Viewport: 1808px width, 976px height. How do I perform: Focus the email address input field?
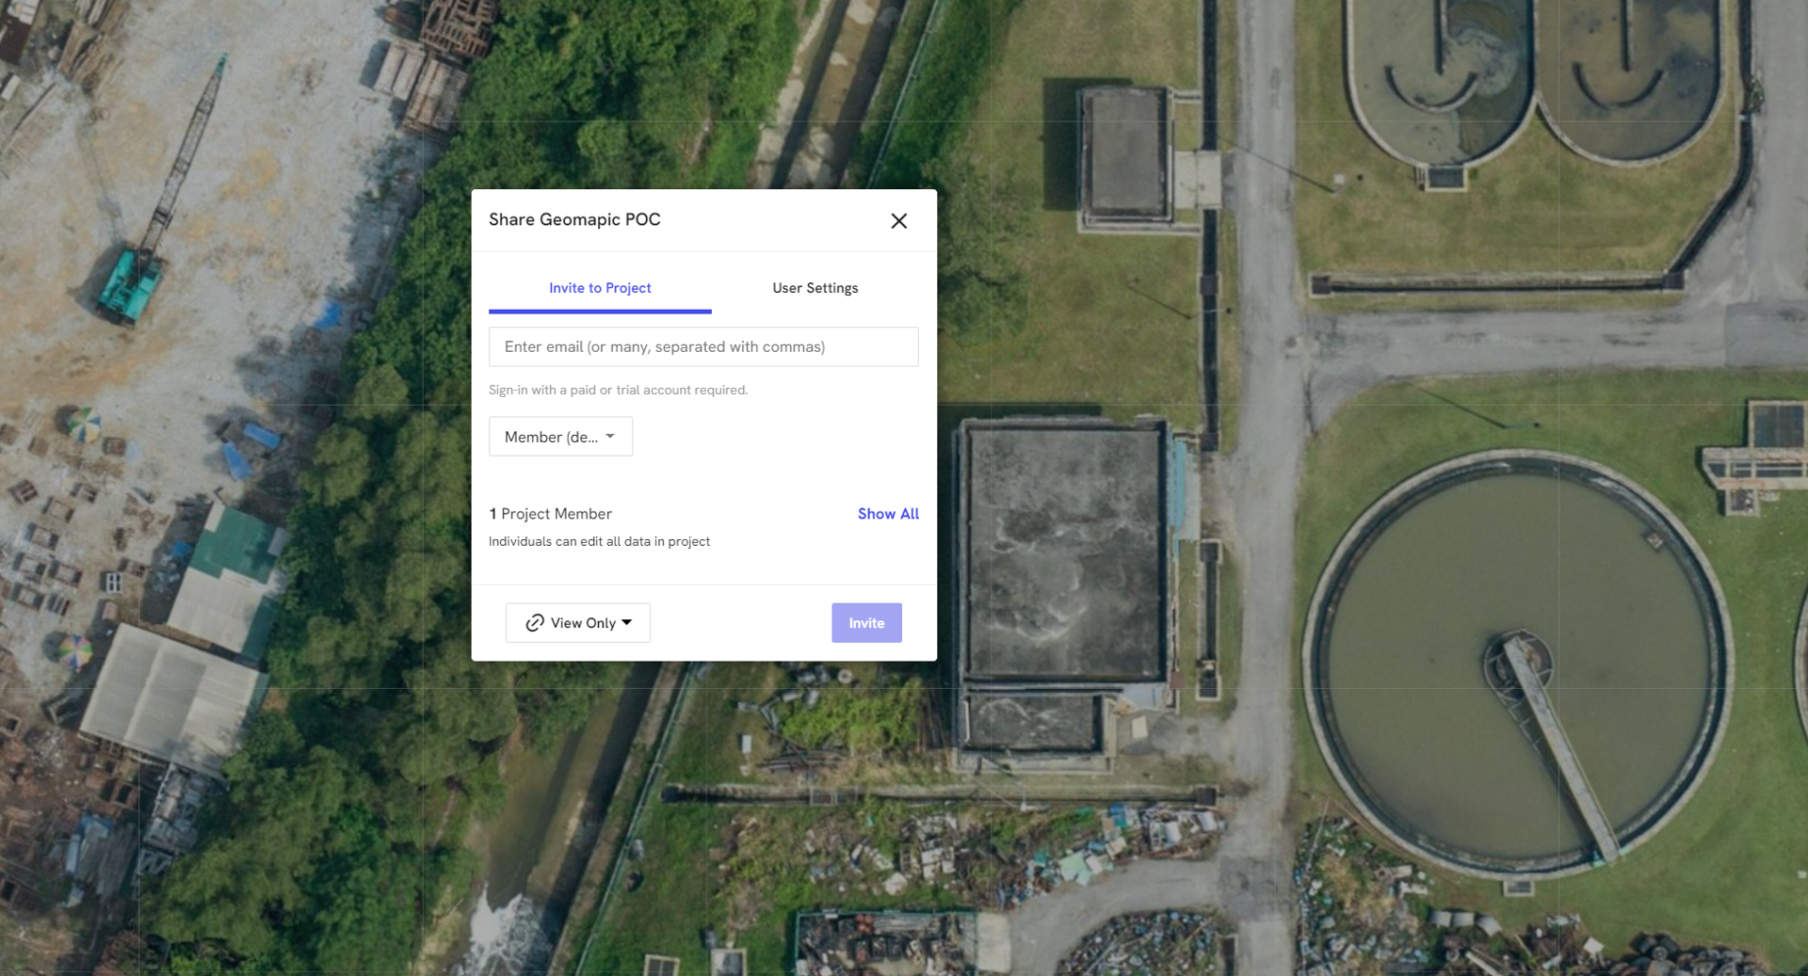click(x=703, y=346)
